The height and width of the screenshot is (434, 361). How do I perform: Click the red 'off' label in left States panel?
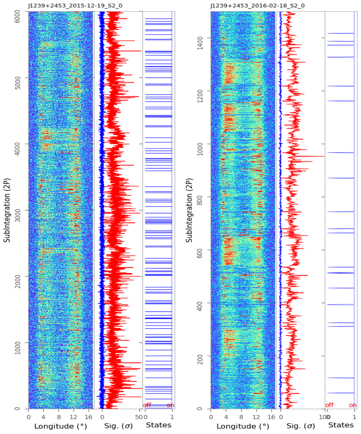147,405
